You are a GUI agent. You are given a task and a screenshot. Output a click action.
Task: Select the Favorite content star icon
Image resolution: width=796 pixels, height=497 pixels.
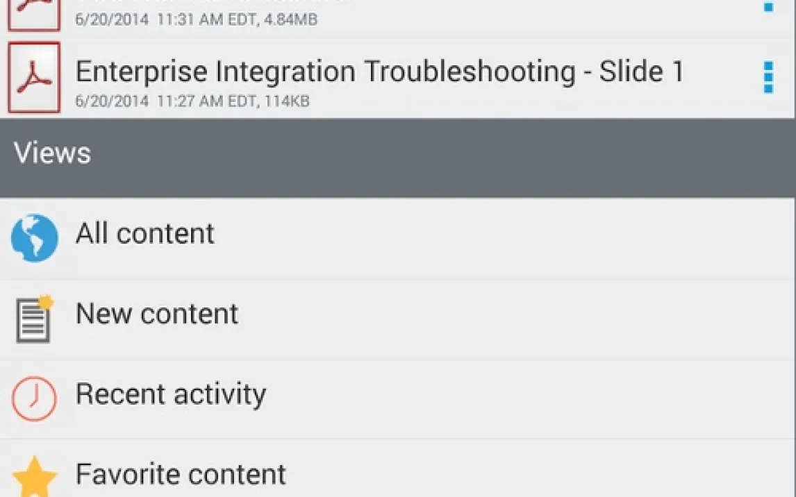click(34, 477)
